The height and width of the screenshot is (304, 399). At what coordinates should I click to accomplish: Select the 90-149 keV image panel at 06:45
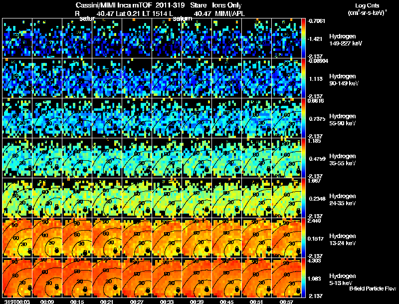click(227, 78)
